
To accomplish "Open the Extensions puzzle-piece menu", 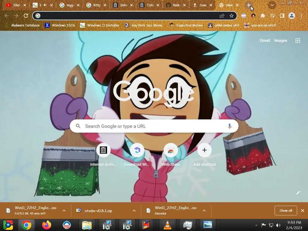I will 263,16.
